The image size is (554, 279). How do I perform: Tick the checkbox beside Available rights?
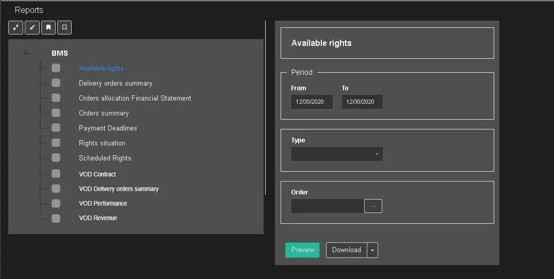(56, 68)
